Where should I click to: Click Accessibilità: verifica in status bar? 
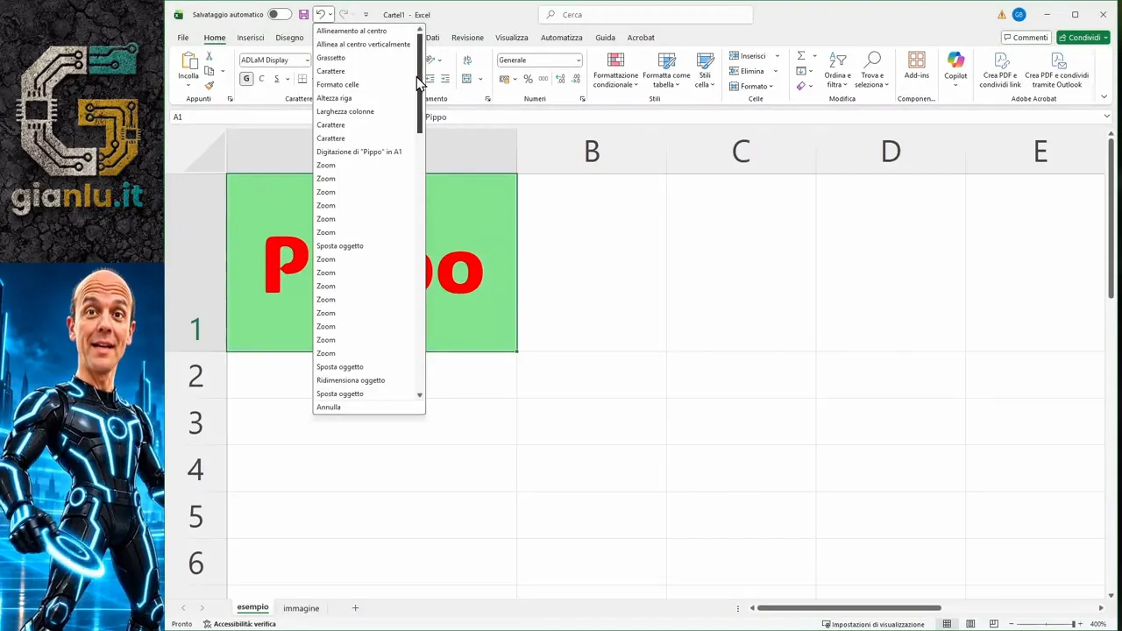tap(239, 624)
